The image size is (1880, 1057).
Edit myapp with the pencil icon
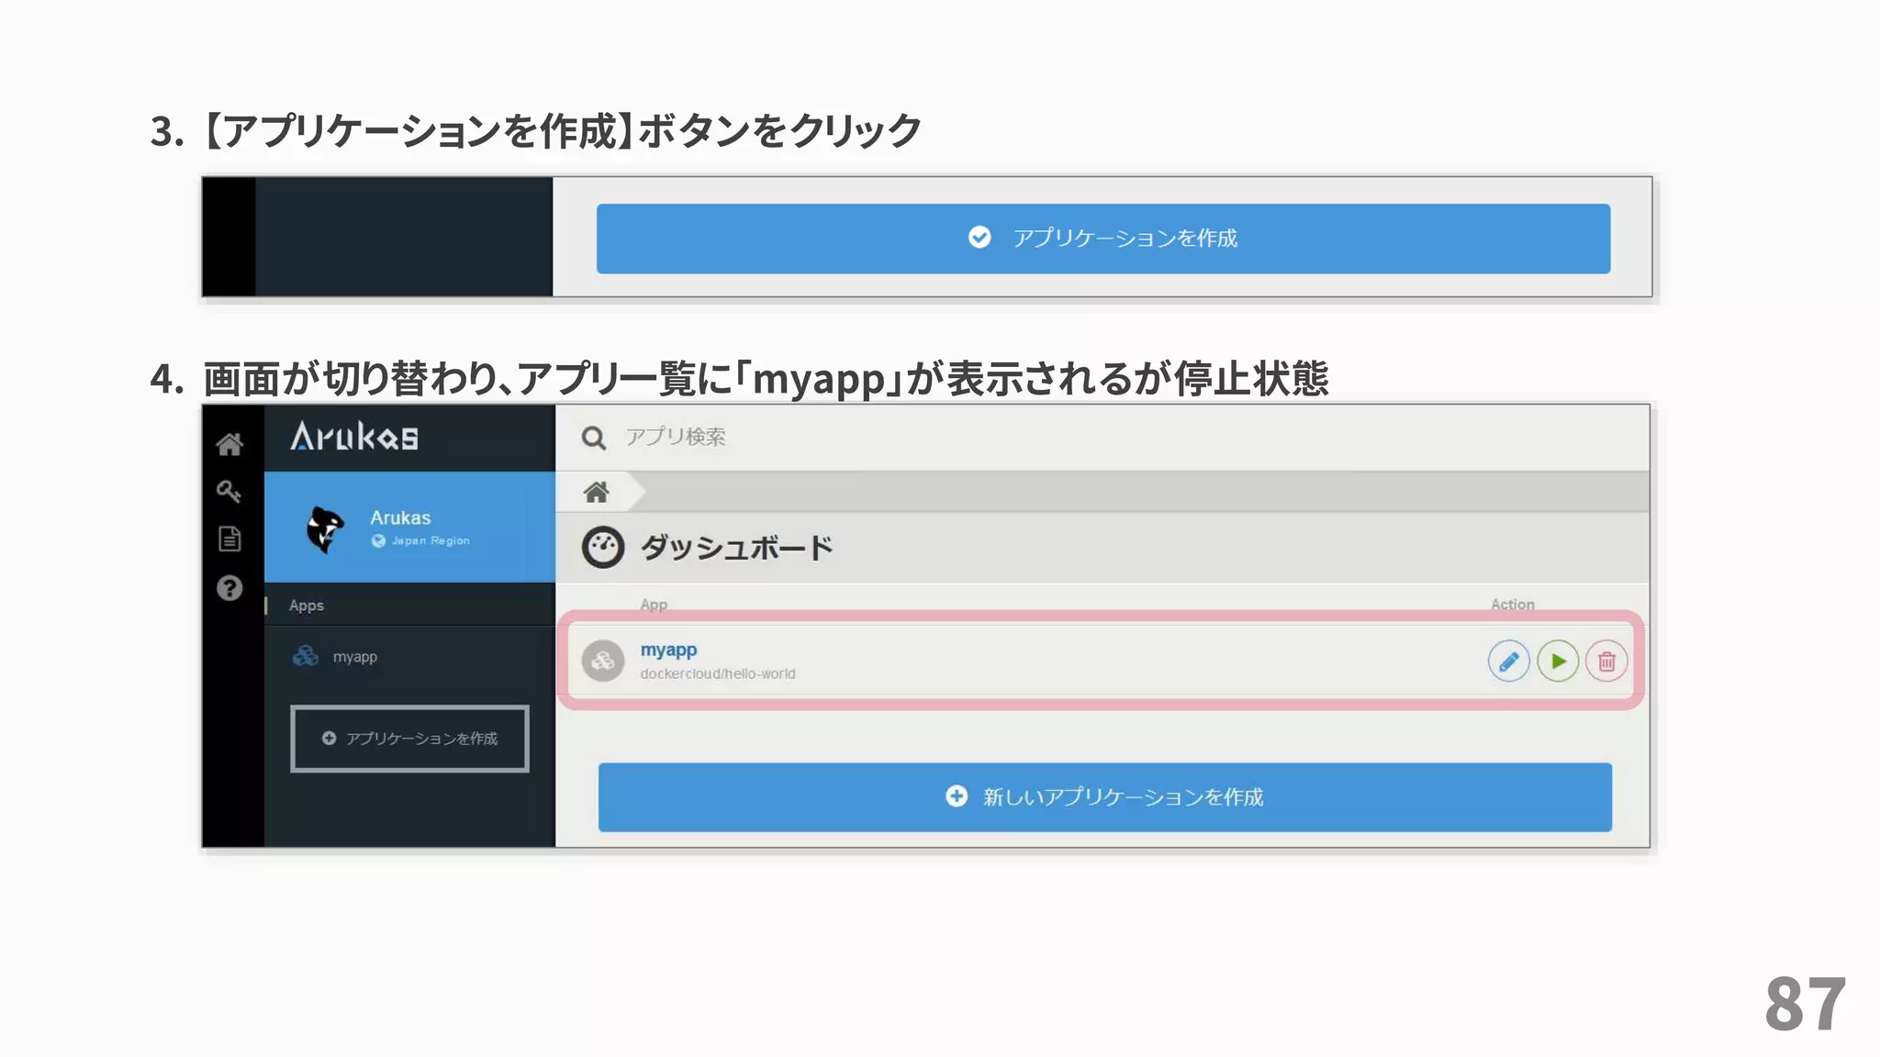click(x=1508, y=662)
